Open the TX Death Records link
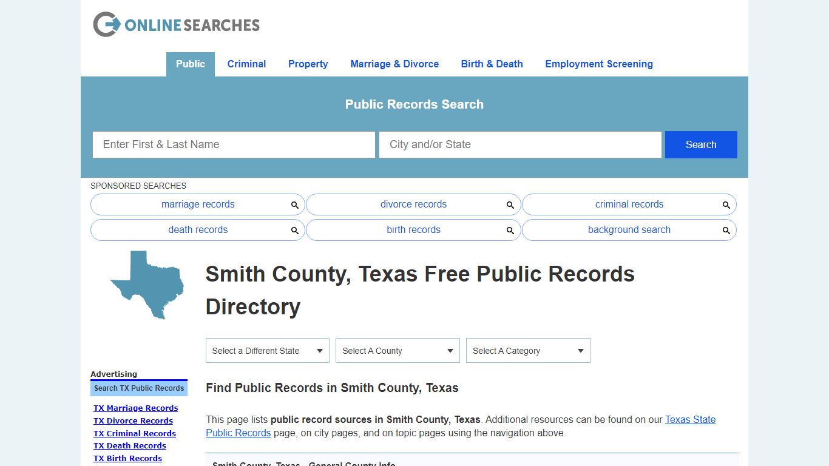 click(x=130, y=446)
